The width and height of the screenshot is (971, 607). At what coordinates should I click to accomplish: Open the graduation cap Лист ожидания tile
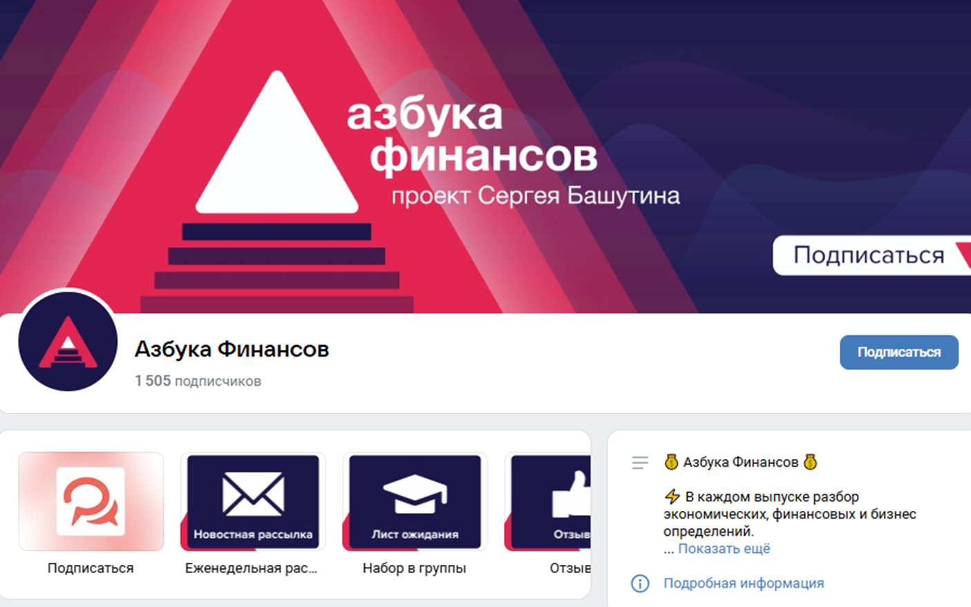pyautogui.click(x=415, y=501)
